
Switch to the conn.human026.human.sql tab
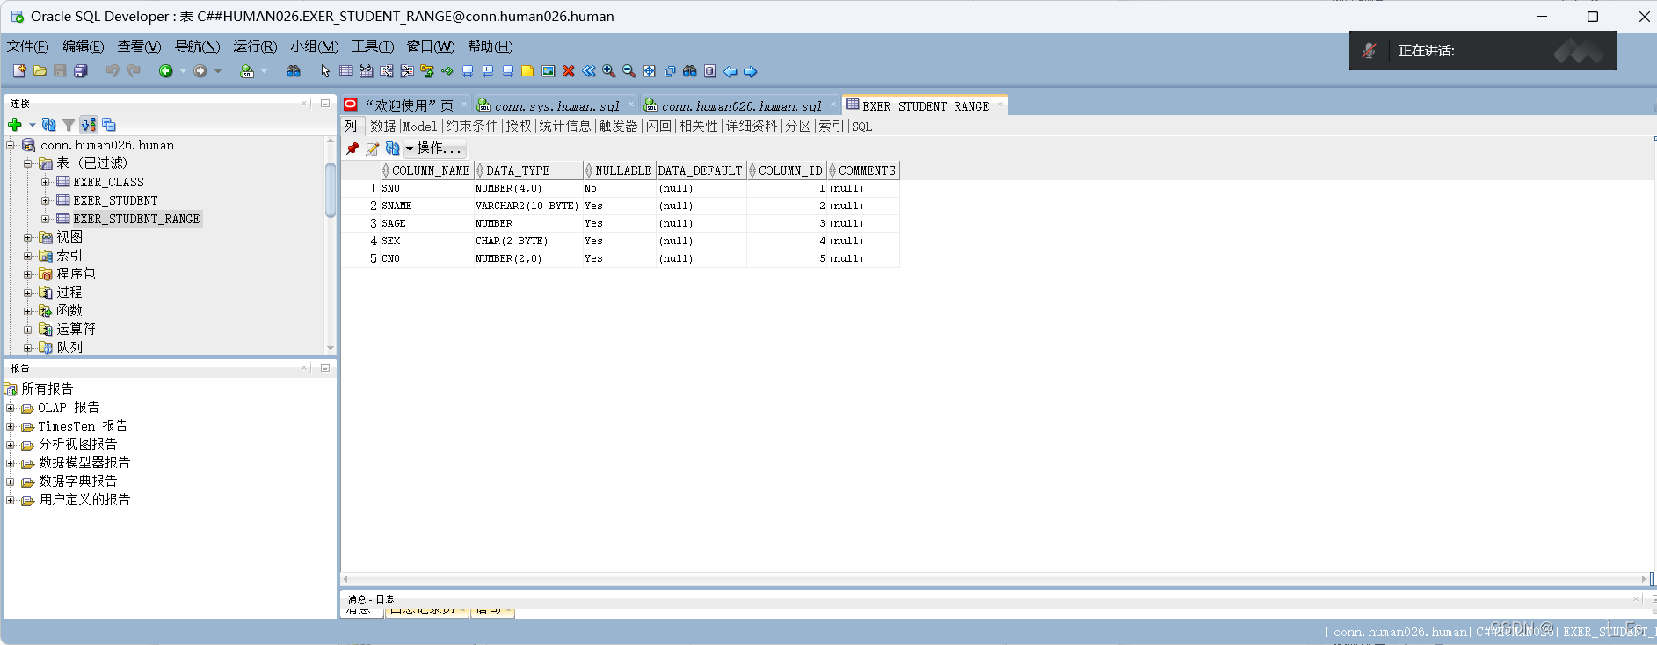pyautogui.click(x=741, y=105)
